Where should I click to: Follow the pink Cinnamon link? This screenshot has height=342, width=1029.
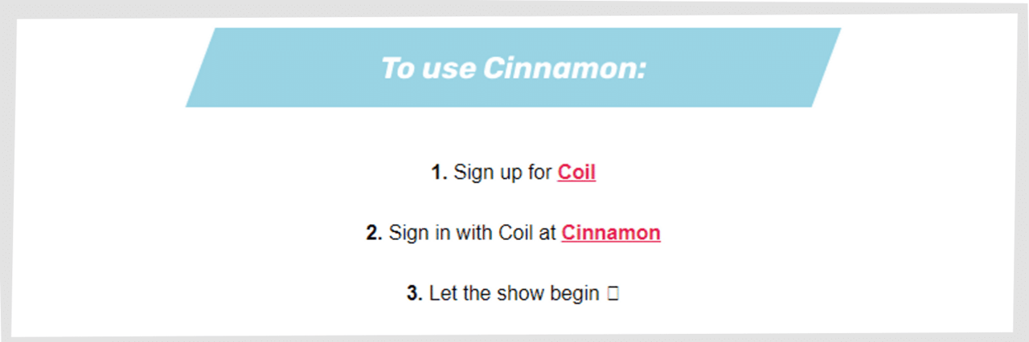coord(611,233)
